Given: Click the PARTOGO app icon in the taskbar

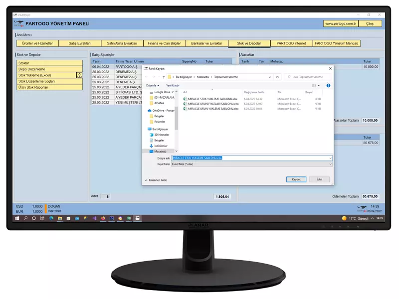Looking at the screenshot, I should point(138,218).
